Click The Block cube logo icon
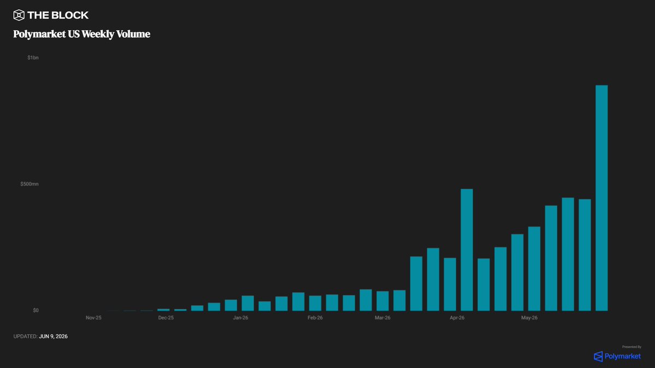 [19, 15]
